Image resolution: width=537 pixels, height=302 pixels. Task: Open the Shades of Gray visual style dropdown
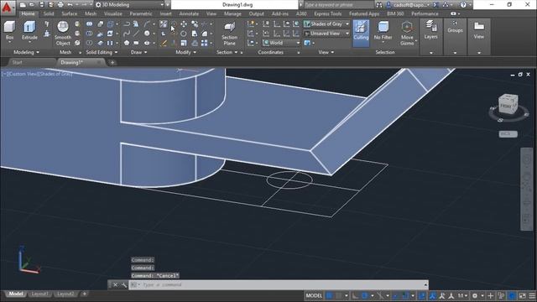coord(326,24)
